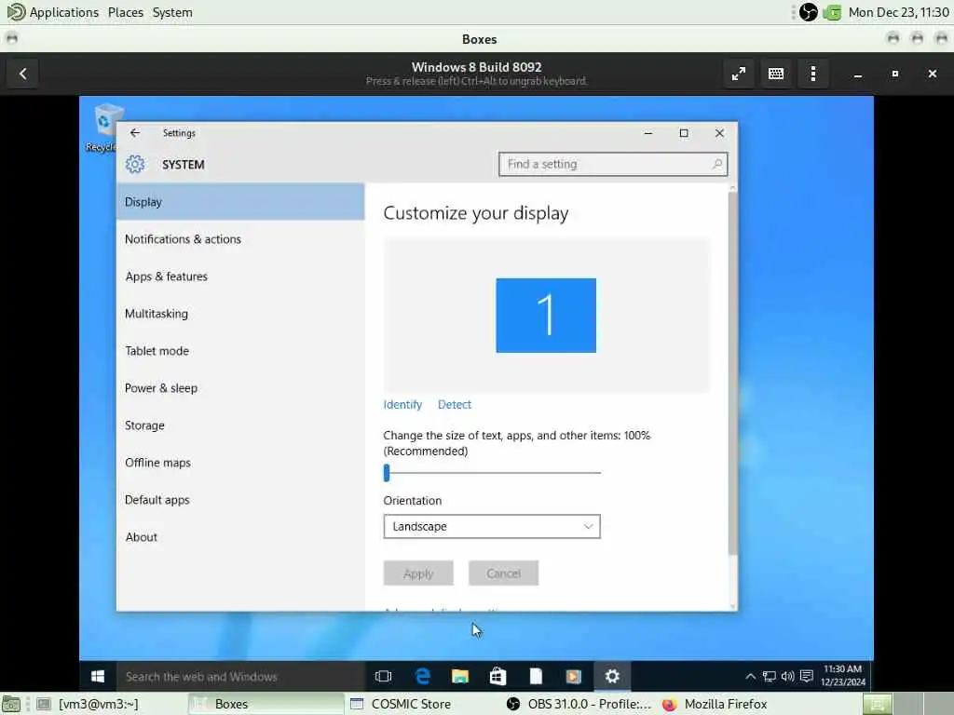Image resolution: width=954 pixels, height=715 pixels.
Task: Launch Edge browser from taskbar
Action: pyautogui.click(x=422, y=676)
